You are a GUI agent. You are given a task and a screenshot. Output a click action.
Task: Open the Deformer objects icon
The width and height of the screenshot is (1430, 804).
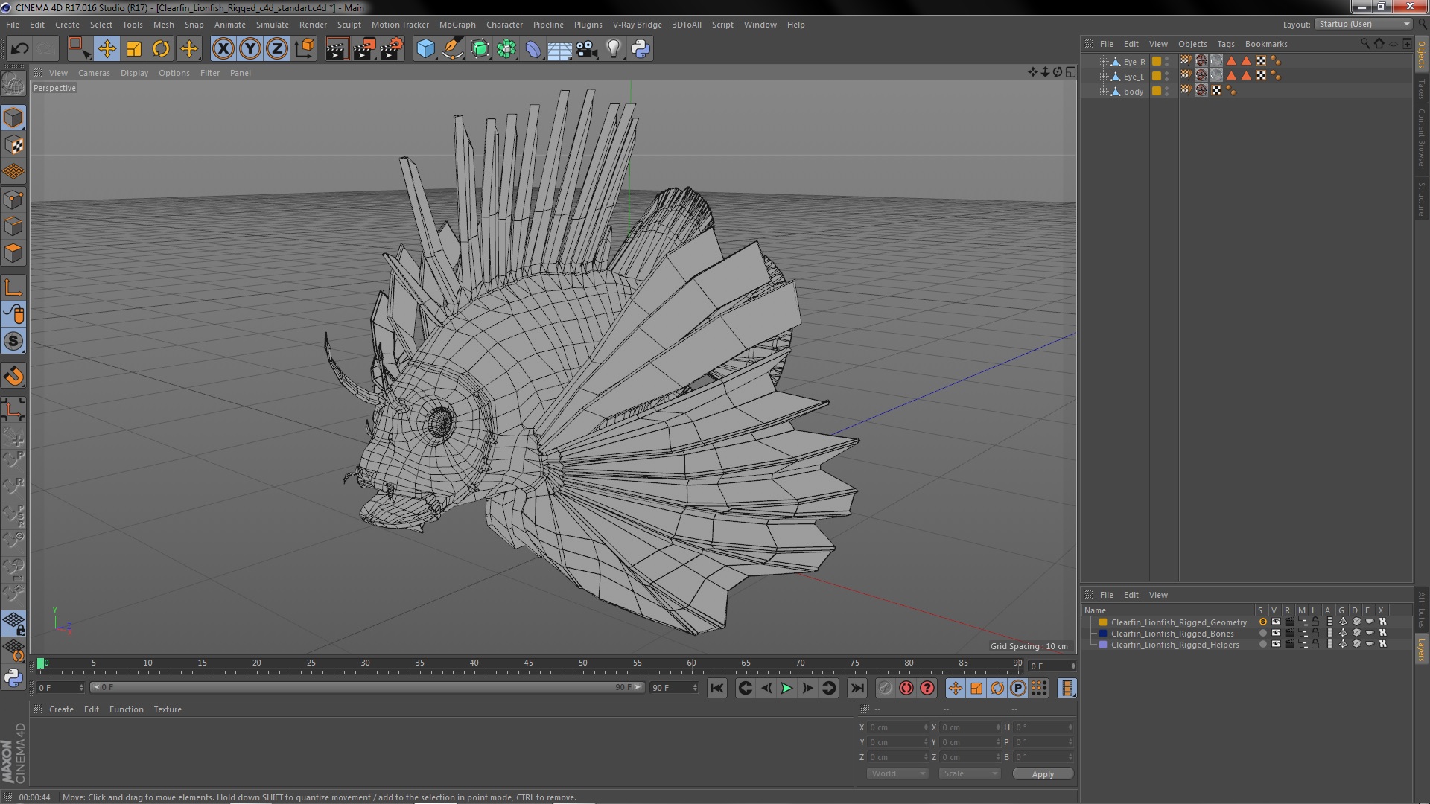click(533, 49)
